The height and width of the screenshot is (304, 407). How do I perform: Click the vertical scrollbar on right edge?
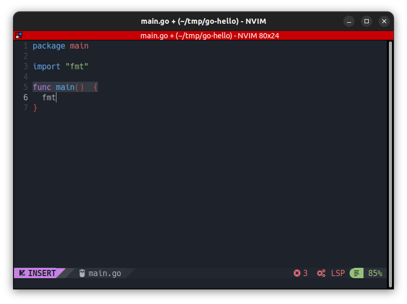point(390,164)
